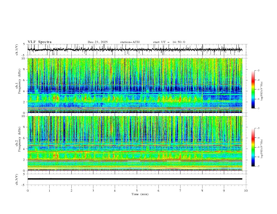Select the 0-minute tick label on time axis
Image resolution: width=277 pixels, height=214 pixels.
[28, 190]
